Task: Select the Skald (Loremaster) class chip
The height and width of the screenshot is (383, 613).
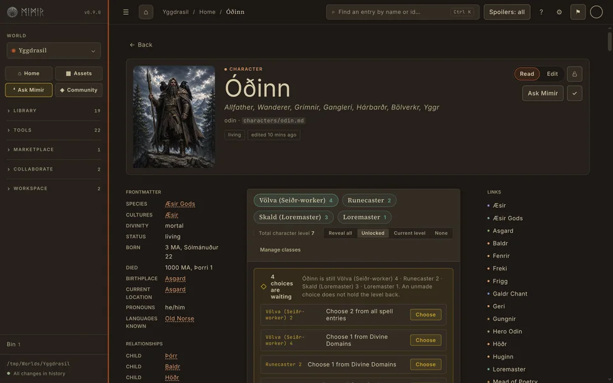Action: 293,217
